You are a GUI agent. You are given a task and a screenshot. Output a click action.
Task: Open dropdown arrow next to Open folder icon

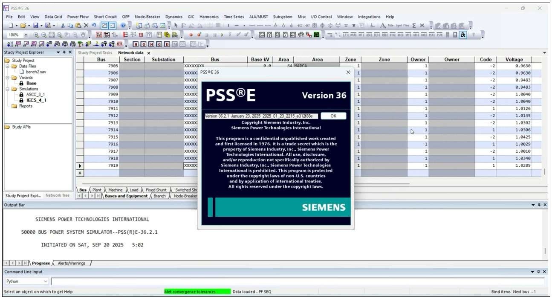[x=29, y=26]
